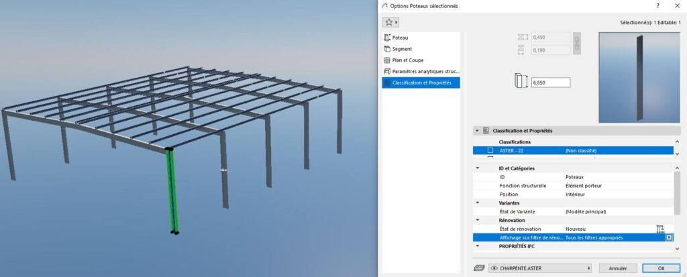Click the 6,850 height input field
687x277 pixels.
point(550,82)
